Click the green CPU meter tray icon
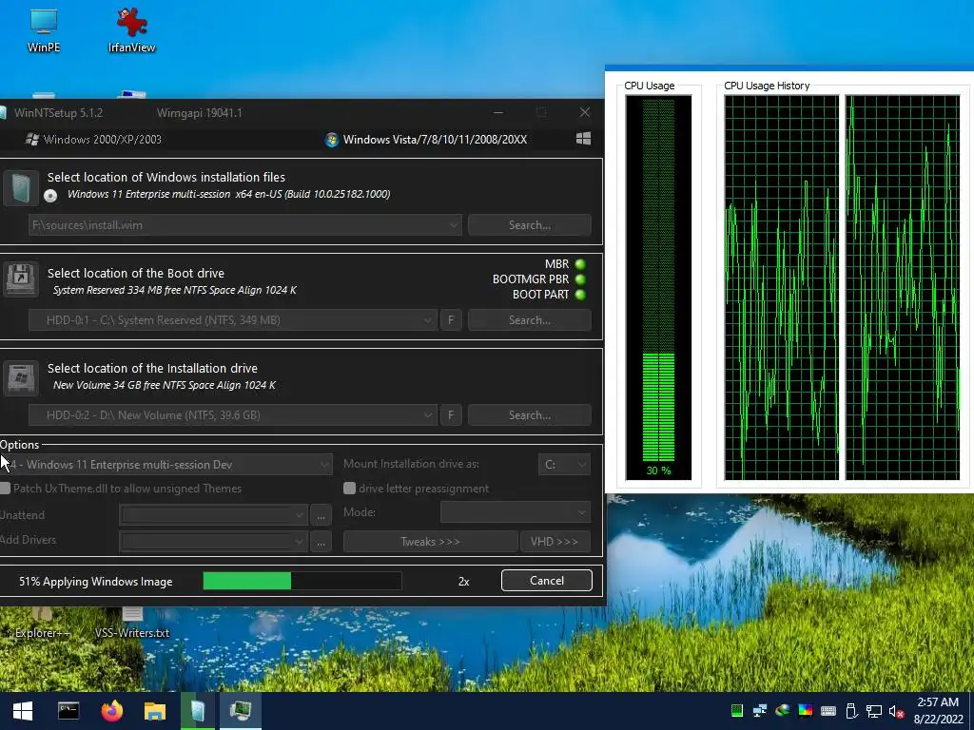Viewport: 974px width, 730px height. point(737,711)
